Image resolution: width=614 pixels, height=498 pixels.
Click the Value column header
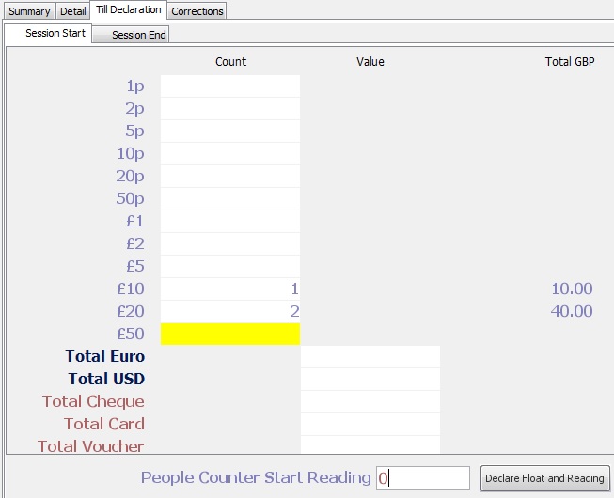(x=370, y=61)
